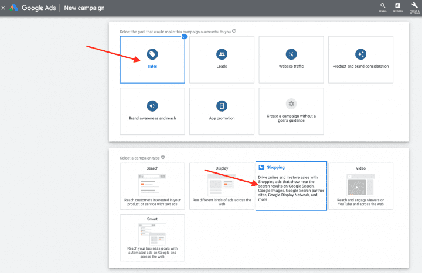Select Product and brand consideration sparkle icon
This screenshot has height=273, width=422.
[360, 54]
